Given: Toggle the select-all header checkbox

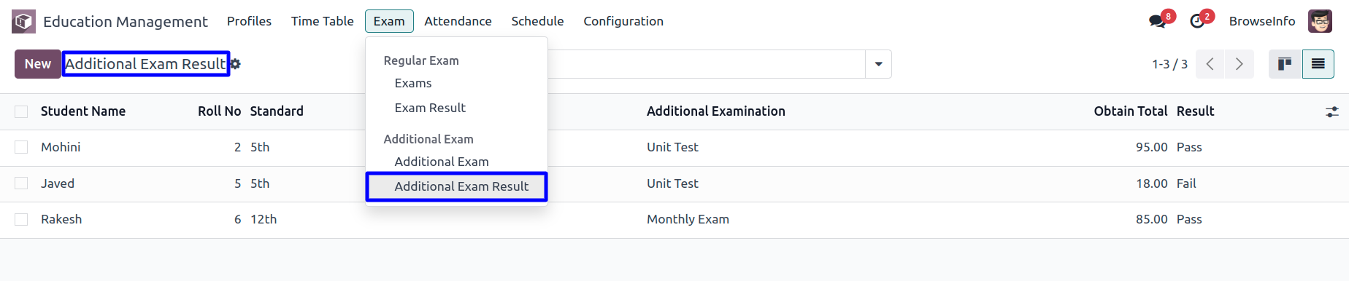Looking at the screenshot, I should pyautogui.click(x=21, y=111).
